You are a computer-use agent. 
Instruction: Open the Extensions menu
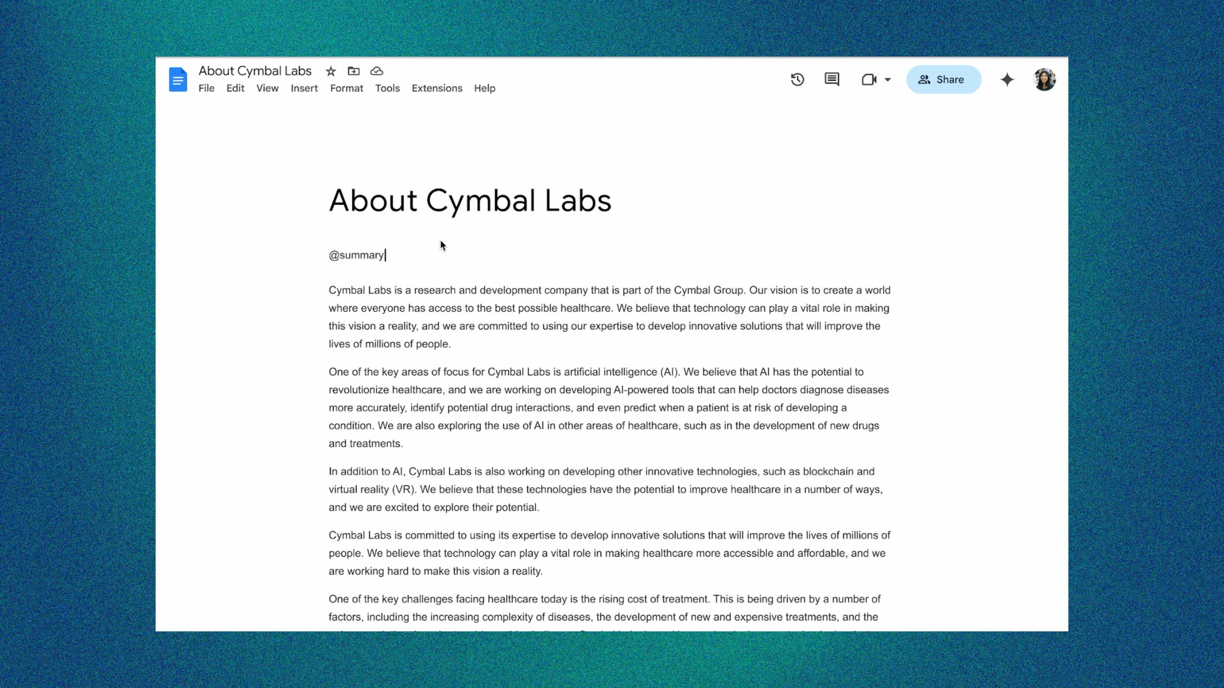pos(437,88)
